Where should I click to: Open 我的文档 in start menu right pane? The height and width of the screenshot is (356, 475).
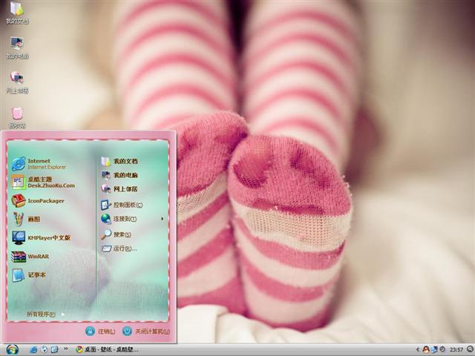point(119,161)
